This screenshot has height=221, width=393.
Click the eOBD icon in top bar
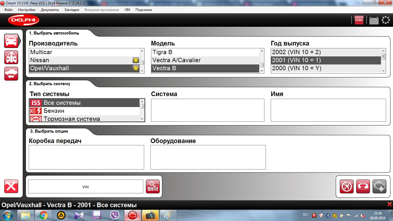coord(359,20)
